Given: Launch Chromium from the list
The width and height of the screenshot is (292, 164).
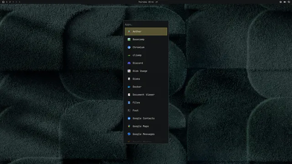Looking at the screenshot, I should coord(146,47).
